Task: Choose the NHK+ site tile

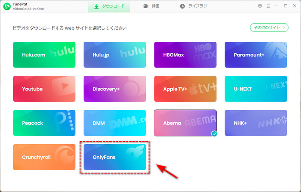Action: 256,123
